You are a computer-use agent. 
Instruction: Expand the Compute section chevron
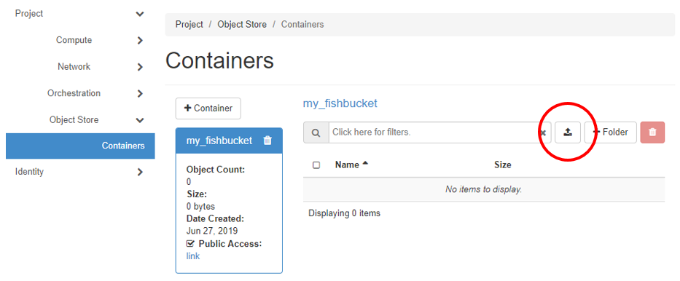point(140,40)
